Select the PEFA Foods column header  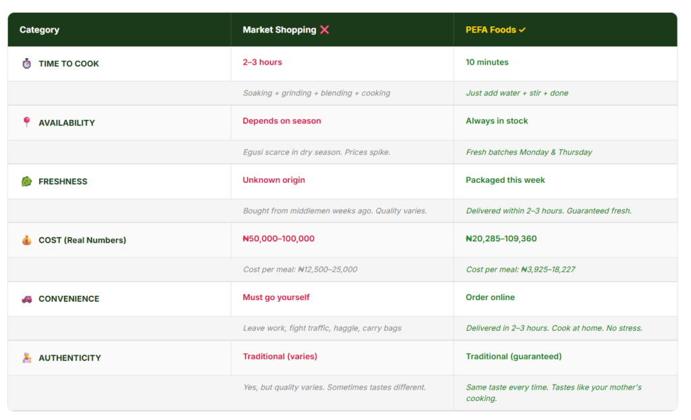tap(491, 30)
